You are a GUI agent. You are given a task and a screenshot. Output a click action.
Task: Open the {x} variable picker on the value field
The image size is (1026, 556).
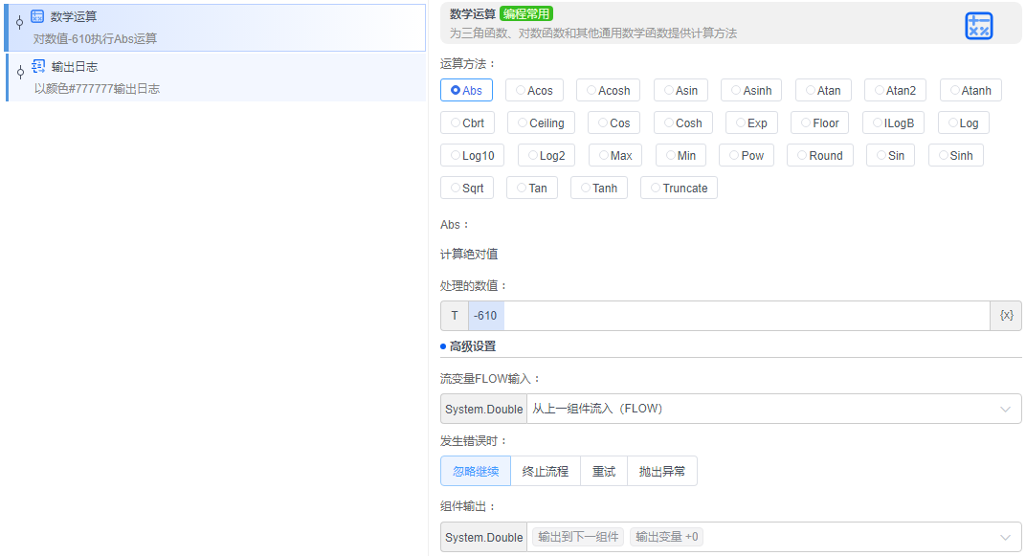click(x=1006, y=315)
